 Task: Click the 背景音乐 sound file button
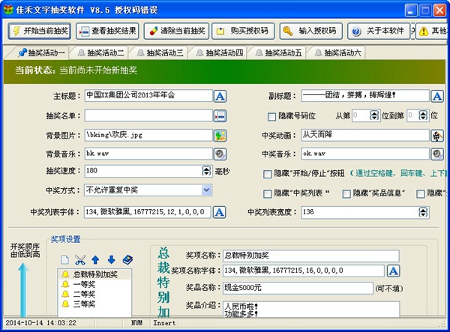click(x=220, y=154)
